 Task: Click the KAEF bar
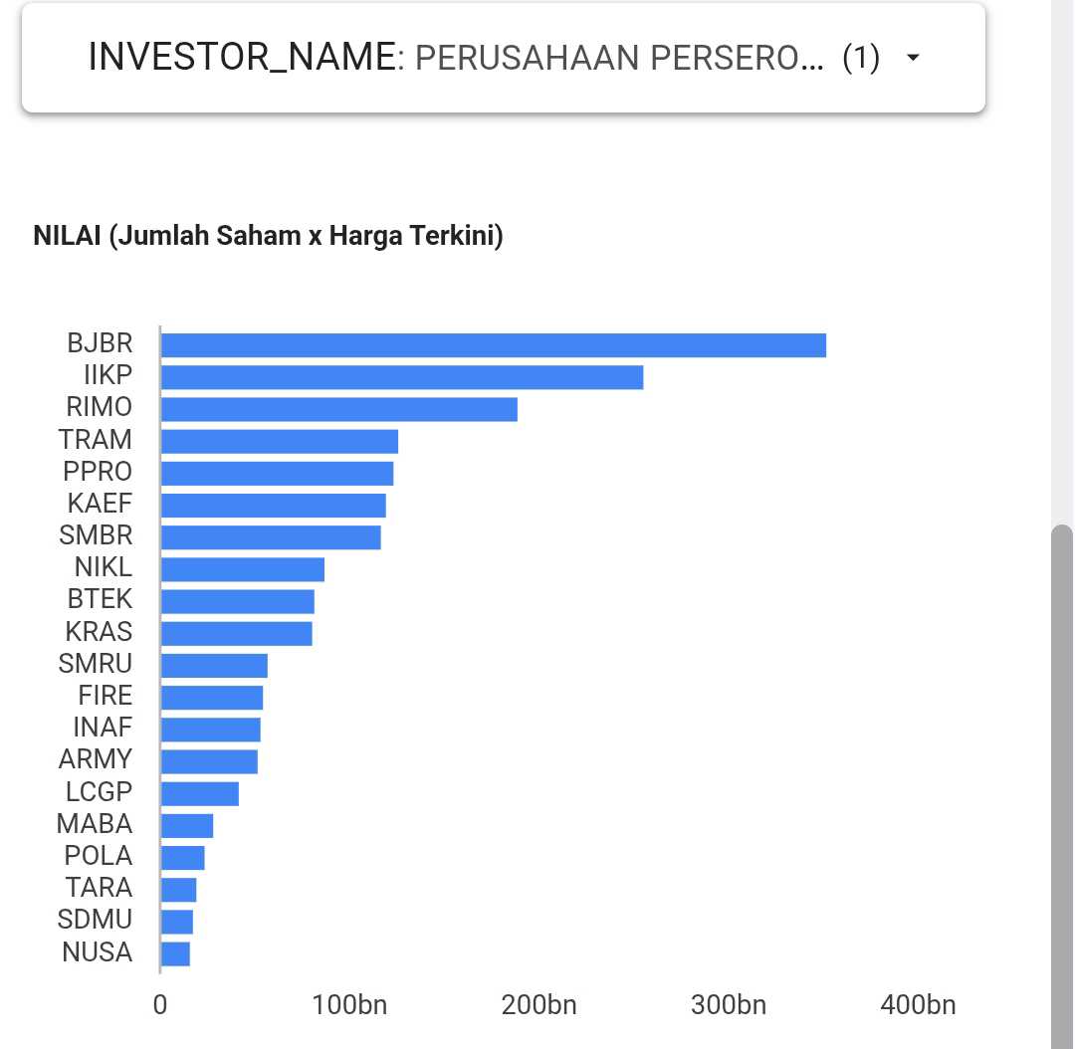[273, 506]
